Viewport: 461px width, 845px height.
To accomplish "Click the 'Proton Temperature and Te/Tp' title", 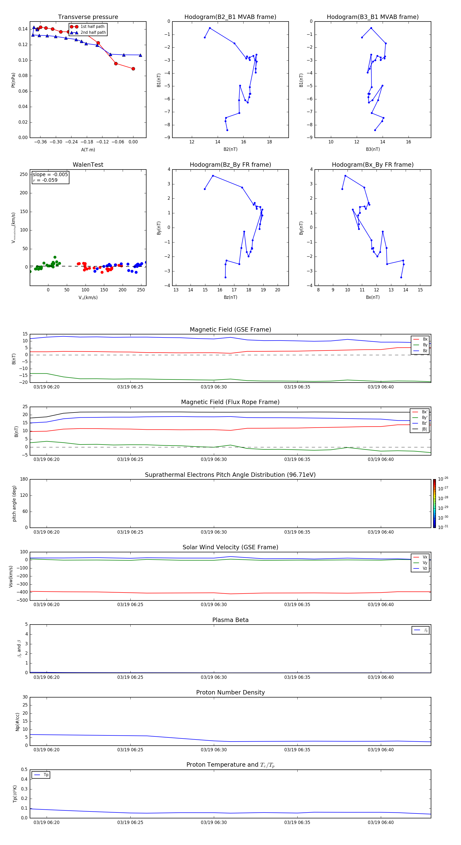I will point(230,765).
